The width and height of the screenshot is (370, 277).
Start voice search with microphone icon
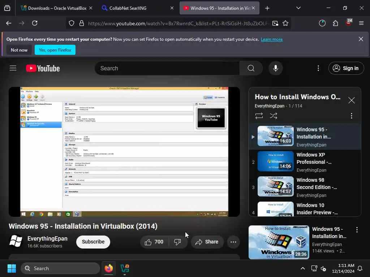[x=275, y=68]
